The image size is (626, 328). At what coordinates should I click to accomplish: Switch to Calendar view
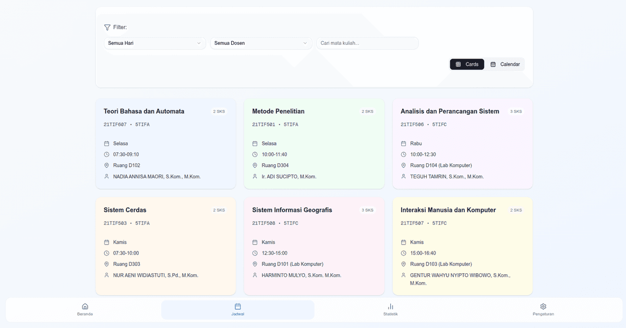[x=505, y=64]
